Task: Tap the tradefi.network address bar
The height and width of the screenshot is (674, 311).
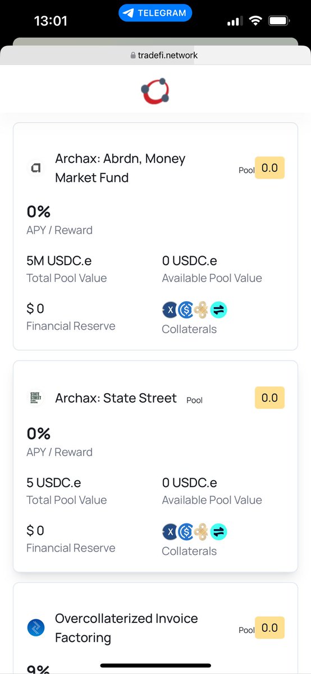Action: pos(164,55)
